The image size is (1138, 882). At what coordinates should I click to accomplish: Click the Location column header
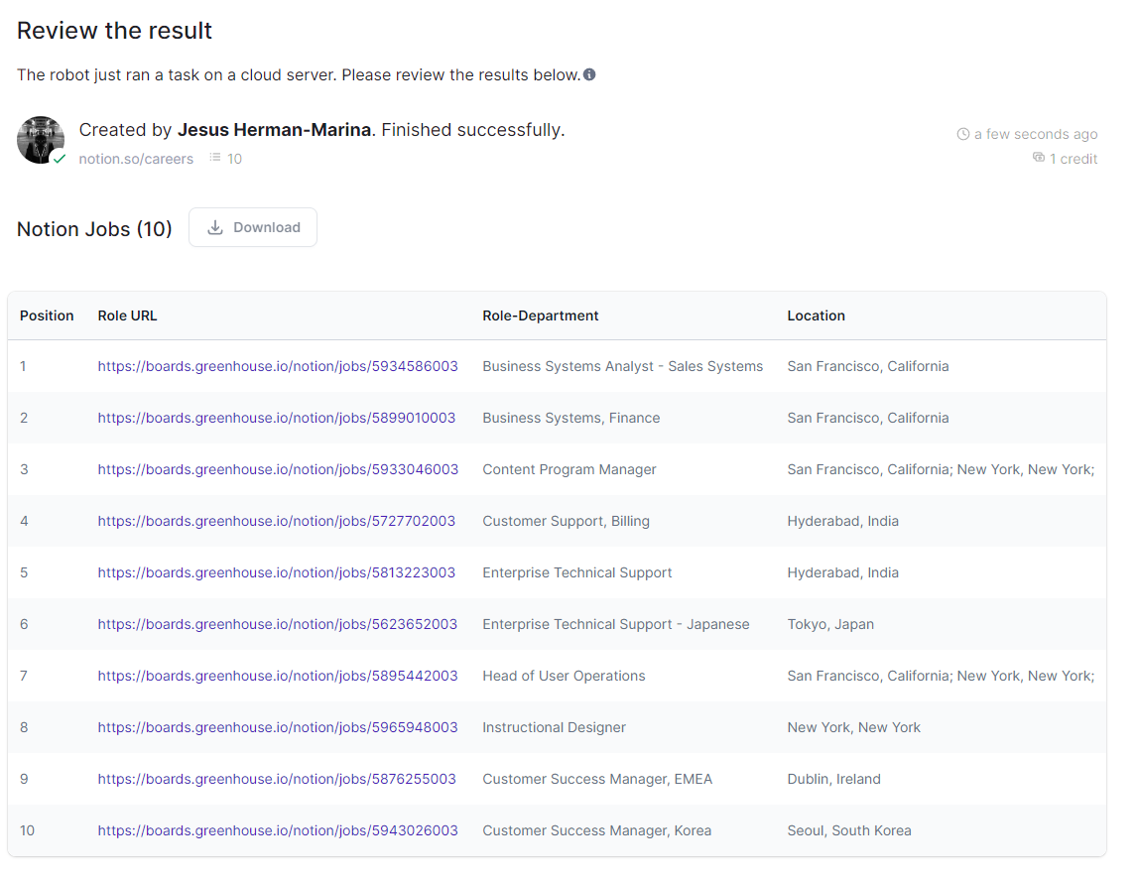tap(816, 315)
